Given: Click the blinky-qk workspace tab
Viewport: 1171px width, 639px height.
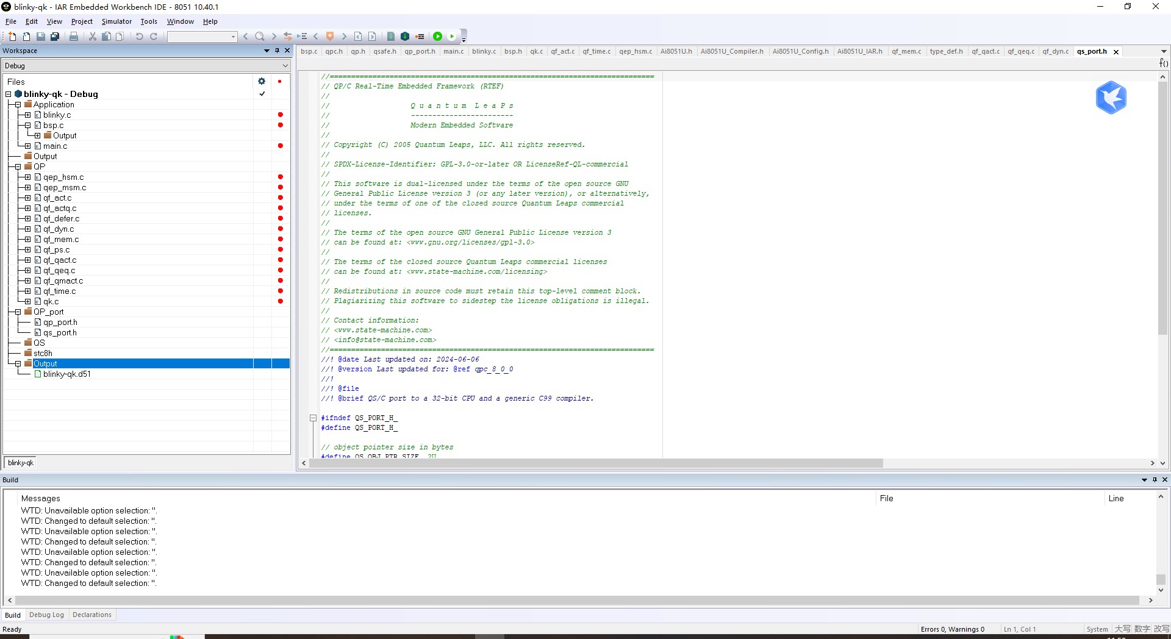Looking at the screenshot, I should coord(21,463).
